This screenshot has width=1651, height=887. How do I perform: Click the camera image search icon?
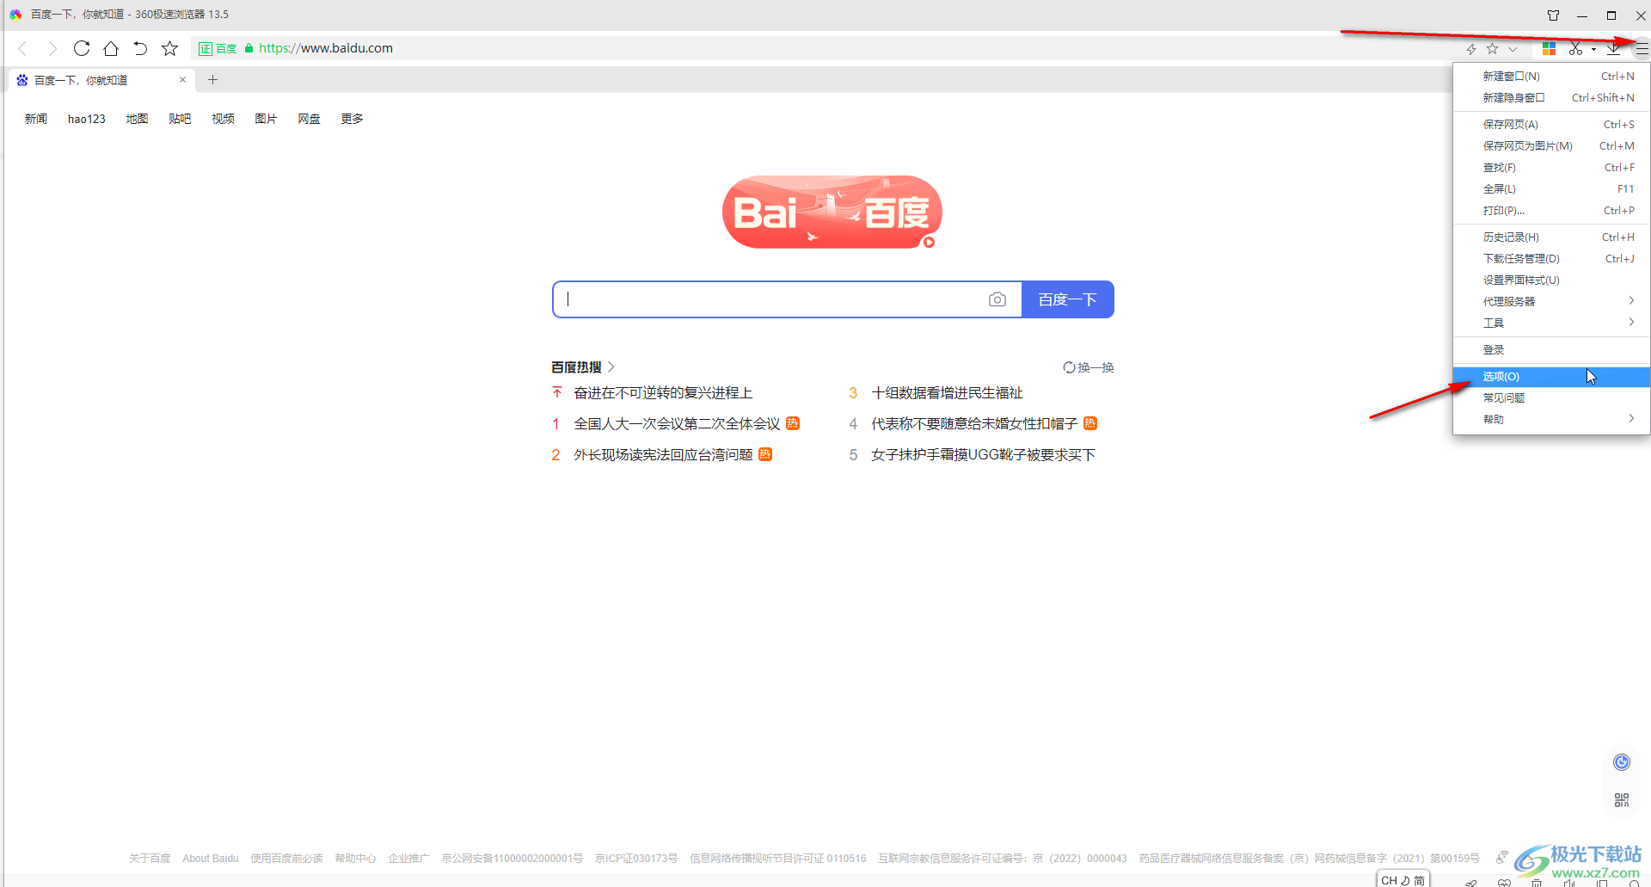point(997,299)
